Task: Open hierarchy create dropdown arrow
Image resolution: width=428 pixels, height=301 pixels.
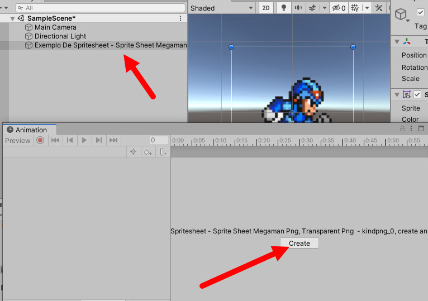Action: click(6, 8)
